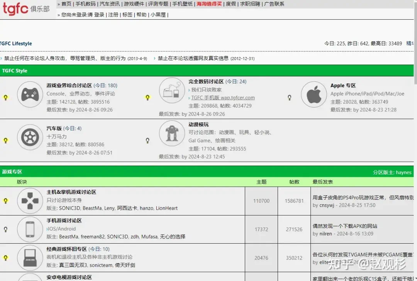Open section moderator haynes profile
Screen dimensions: 417x281
[403, 172]
